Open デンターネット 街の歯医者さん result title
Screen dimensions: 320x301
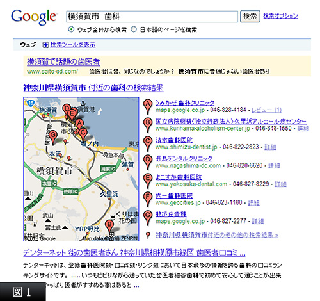coord(134,253)
